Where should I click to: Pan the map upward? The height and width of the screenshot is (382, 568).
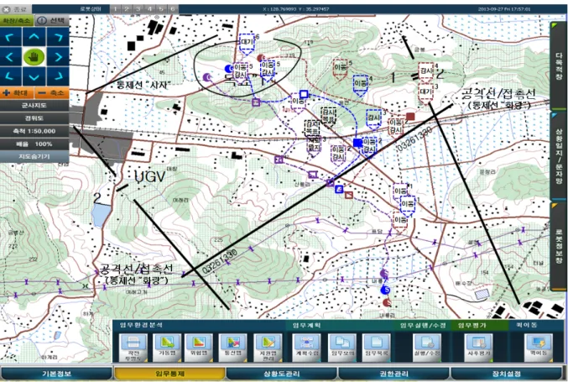(34, 37)
